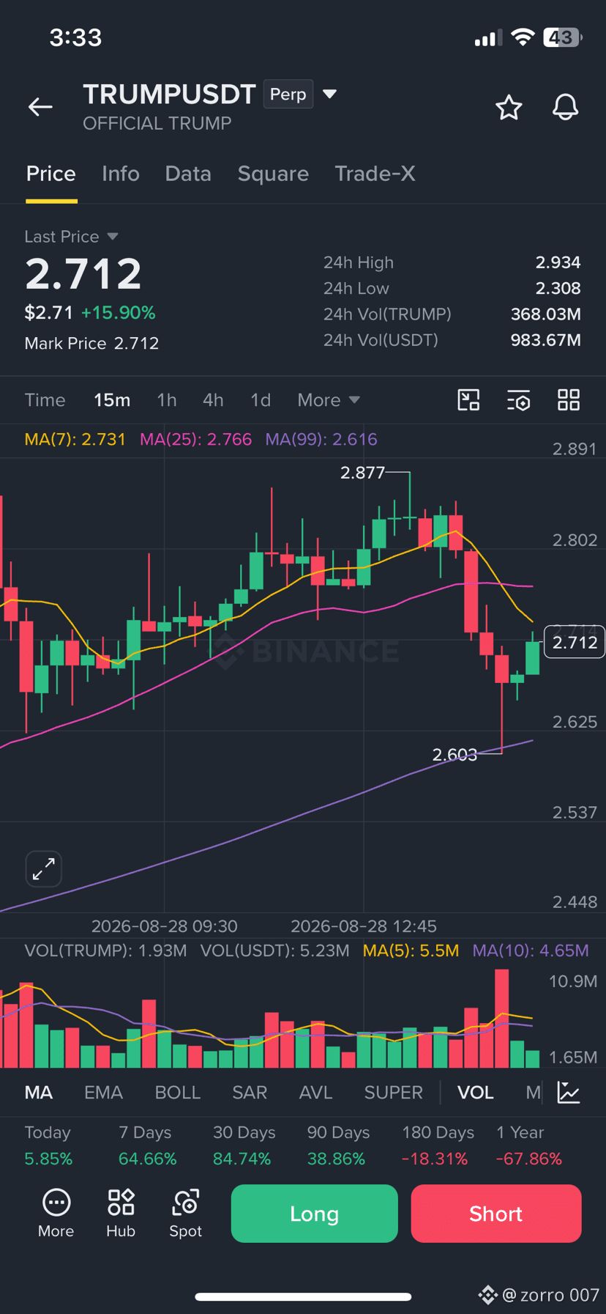Switch to the Data tab
The image size is (606, 1314).
[188, 174]
